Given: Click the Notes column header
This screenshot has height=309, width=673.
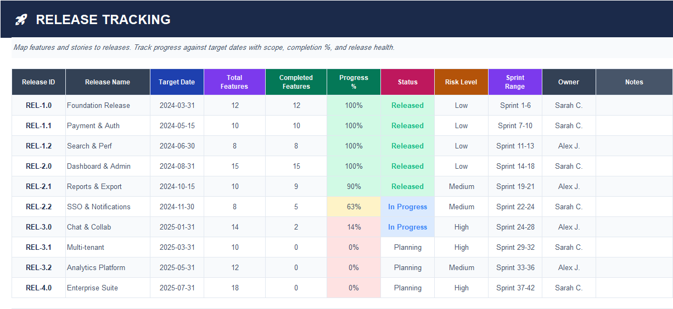Looking at the screenshot, I should [634, 82].
